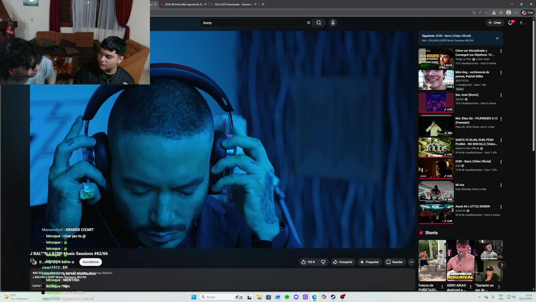Open San José (Remix) thumbnail
The height and width of the screenshot is (302, 536).
[436, 102]
